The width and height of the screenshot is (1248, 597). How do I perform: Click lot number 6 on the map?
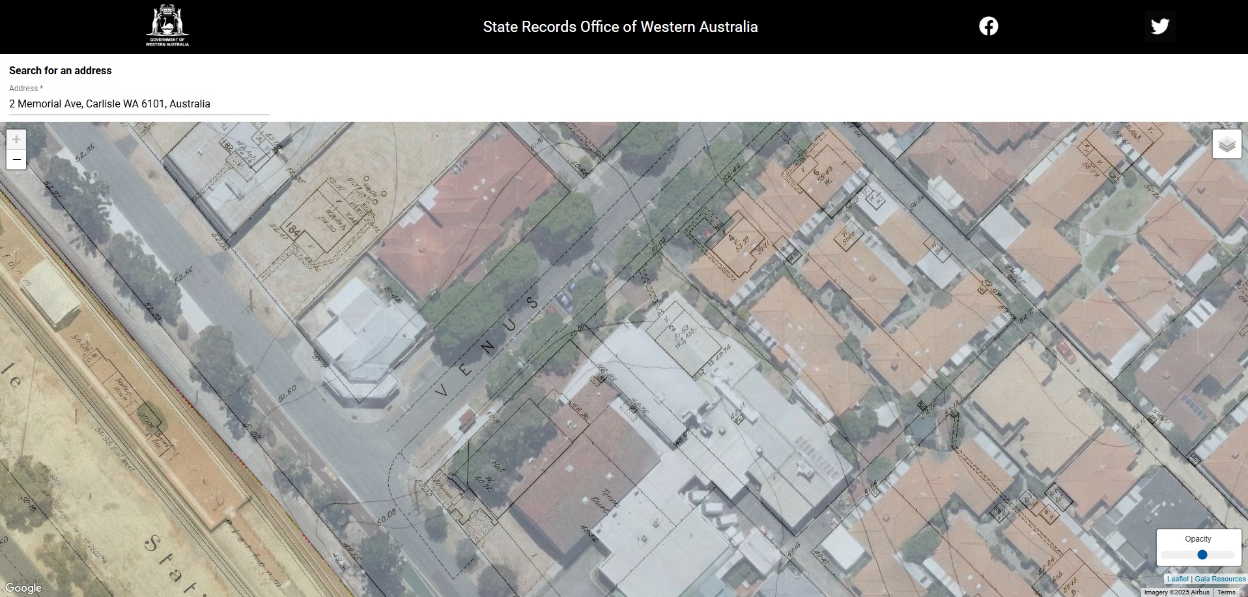(815, 171)
